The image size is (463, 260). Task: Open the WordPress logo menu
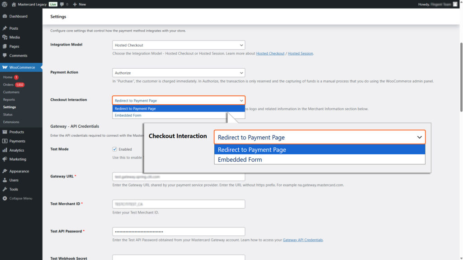point(5,4)
